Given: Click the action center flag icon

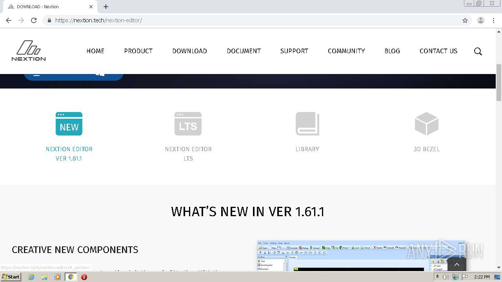Looking at the screenshot, I should (465, 277).
